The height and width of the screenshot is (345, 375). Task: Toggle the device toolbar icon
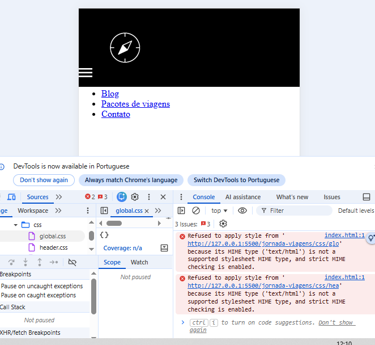pos(11,197)
